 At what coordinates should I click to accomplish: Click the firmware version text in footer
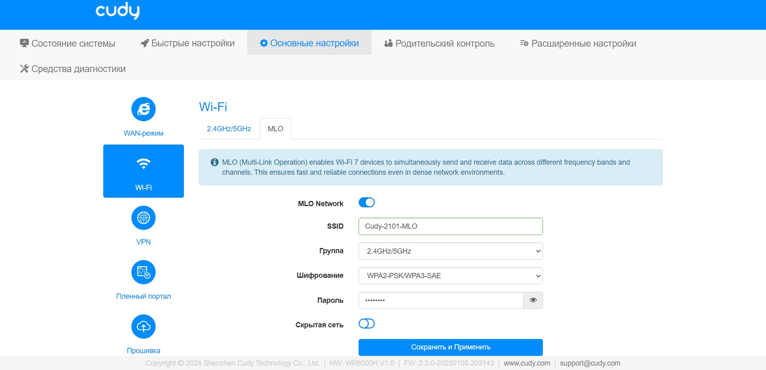449,363
